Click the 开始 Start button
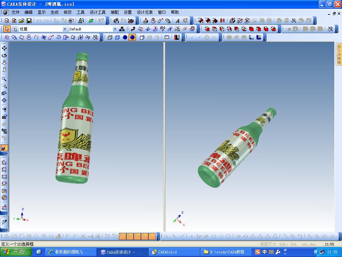The height and width of the screenshot is (257, 342). (x=16, y=252)
